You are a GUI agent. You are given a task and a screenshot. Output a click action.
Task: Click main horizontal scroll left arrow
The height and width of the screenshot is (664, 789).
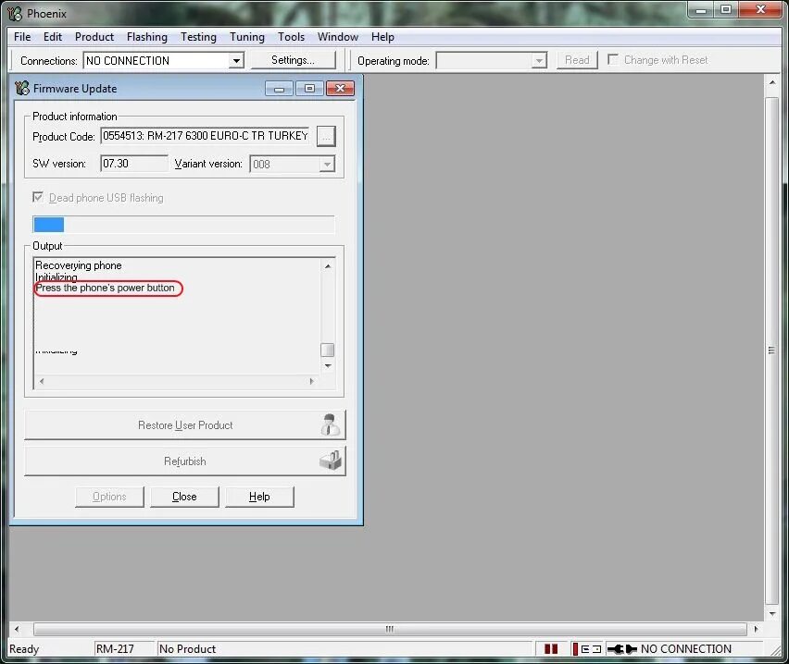point(17,629)
